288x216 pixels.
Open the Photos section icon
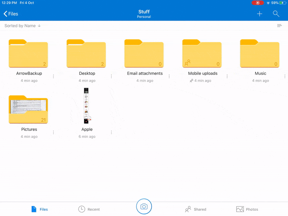click(x=240, y=209)
